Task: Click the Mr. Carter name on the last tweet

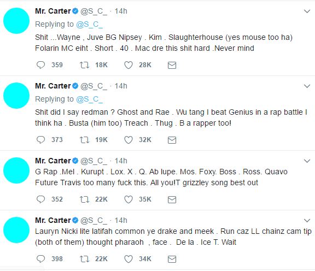Action: coord(53,220)
